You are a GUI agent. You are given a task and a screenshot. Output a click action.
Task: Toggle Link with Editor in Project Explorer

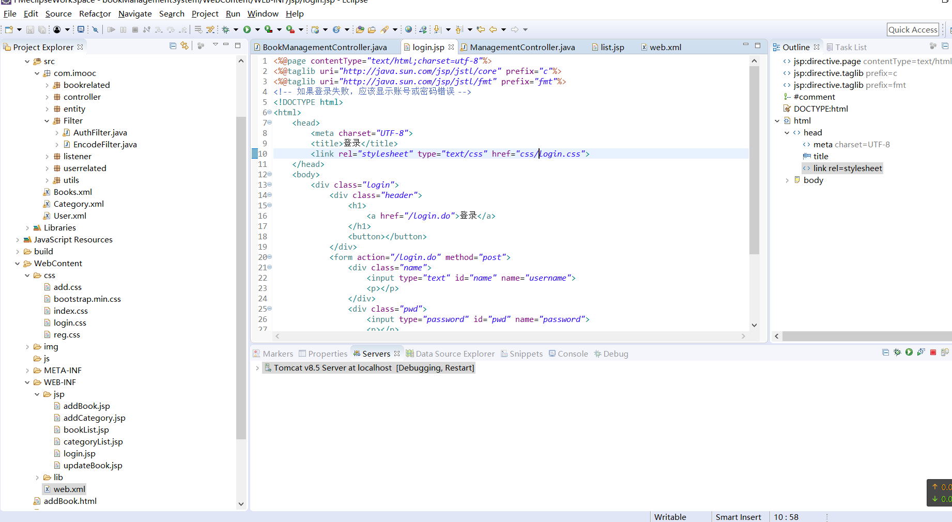(185, 46)
